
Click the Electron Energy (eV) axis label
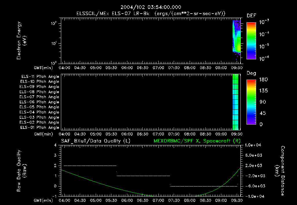coord(21,41)
